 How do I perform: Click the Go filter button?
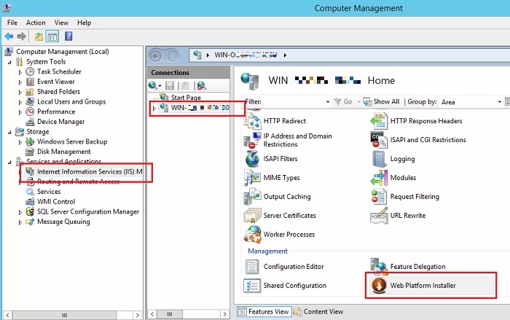343,102
